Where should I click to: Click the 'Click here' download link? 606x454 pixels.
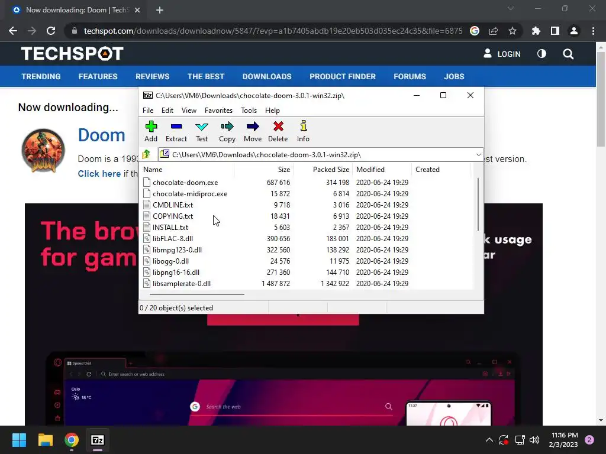pyautogui.click(x=99, y=174)
